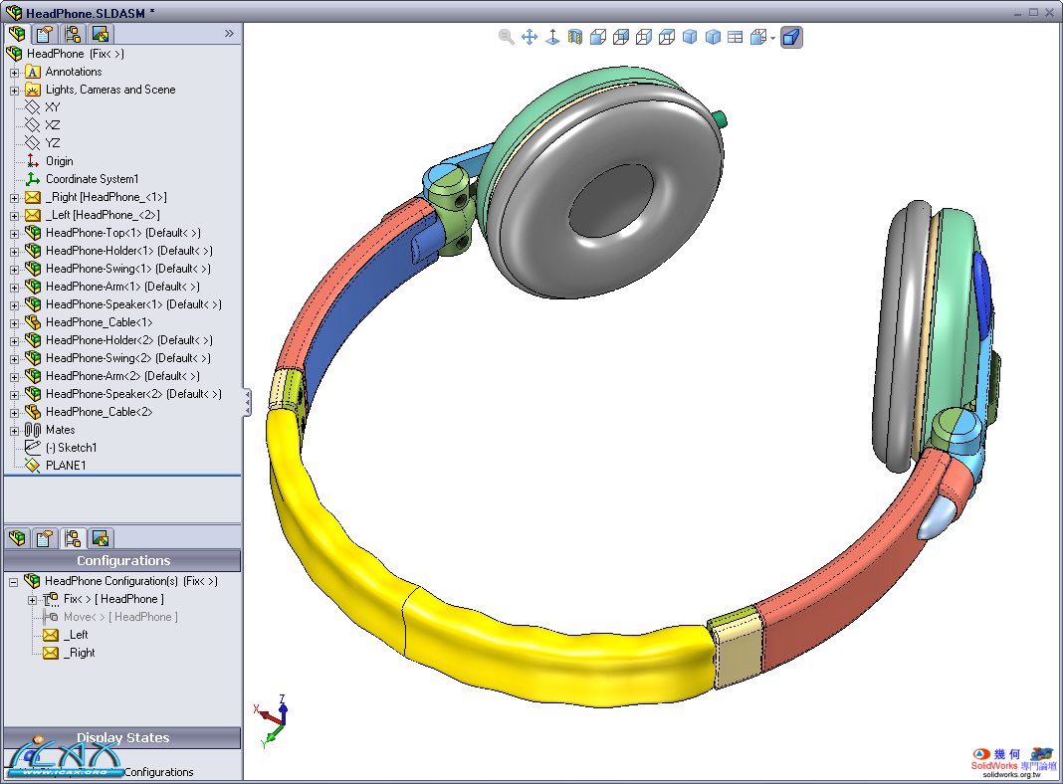The height and width of the screenshot is (784, 1063).
Task: Click the Normal To view icon
Action: pos(552,37)
